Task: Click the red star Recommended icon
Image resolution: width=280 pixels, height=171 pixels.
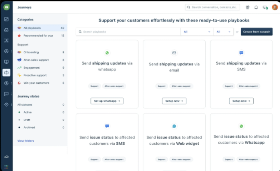Action: 19,36
